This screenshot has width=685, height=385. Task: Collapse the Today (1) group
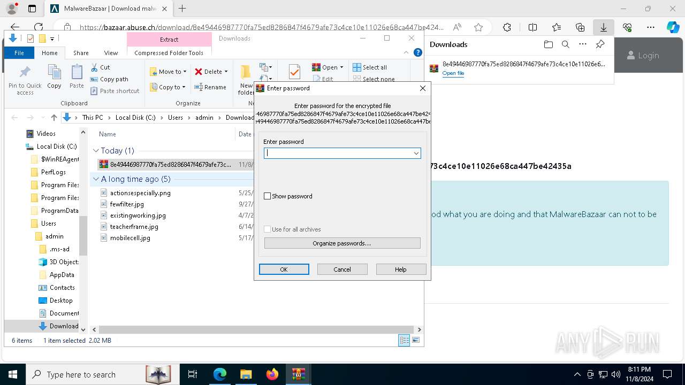96,151
